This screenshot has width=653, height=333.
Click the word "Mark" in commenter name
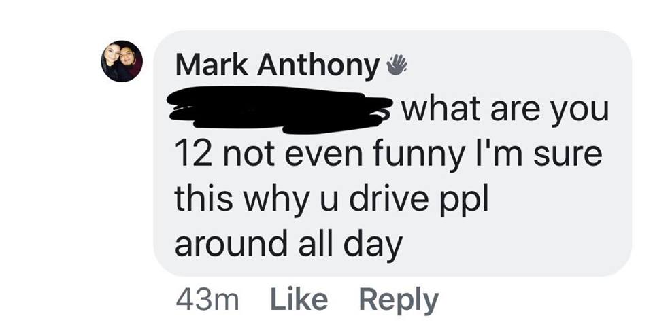coord(212,65)
